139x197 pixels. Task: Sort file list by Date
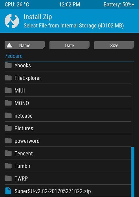69,45
